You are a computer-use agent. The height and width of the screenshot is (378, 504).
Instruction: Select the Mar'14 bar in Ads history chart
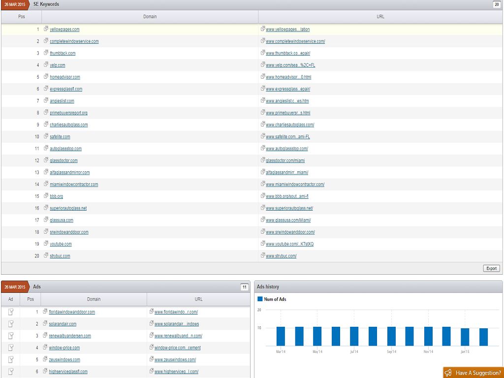coord(281,336)
